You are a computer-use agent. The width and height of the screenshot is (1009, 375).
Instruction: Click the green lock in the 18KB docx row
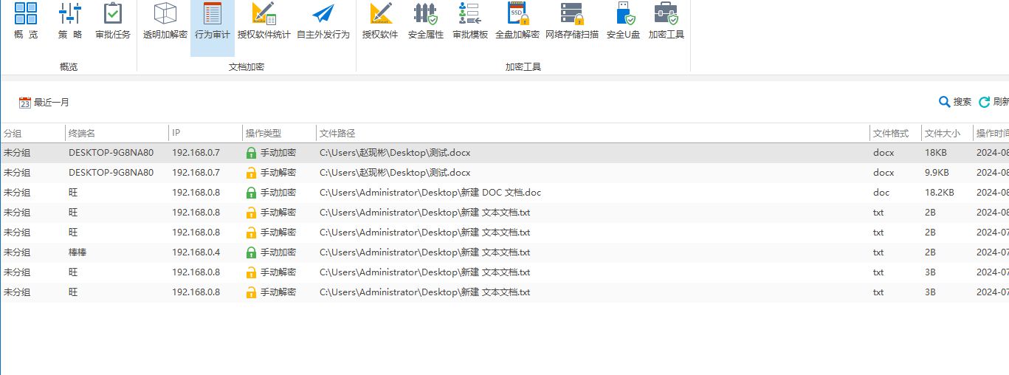251,153
